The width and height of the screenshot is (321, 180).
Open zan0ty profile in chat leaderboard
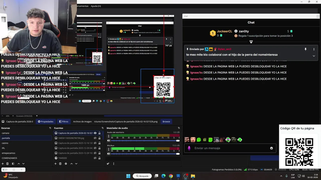(x=244, y=31)
